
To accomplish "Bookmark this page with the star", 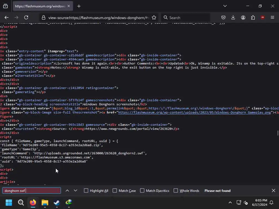I will click(154, 17).
